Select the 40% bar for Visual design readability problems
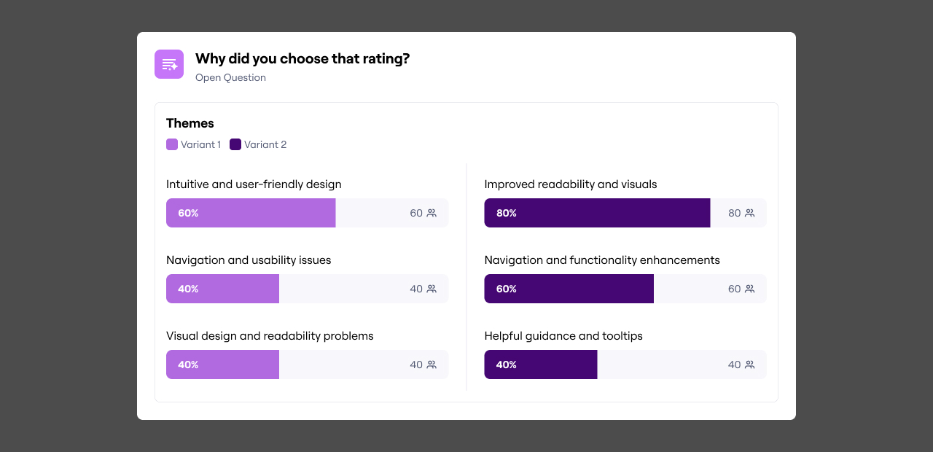Image resolution: width=933 pixels, height=452 pixels. pos(222,365)
